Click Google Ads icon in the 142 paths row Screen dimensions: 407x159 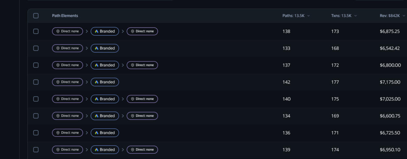[x=96, y=82]
